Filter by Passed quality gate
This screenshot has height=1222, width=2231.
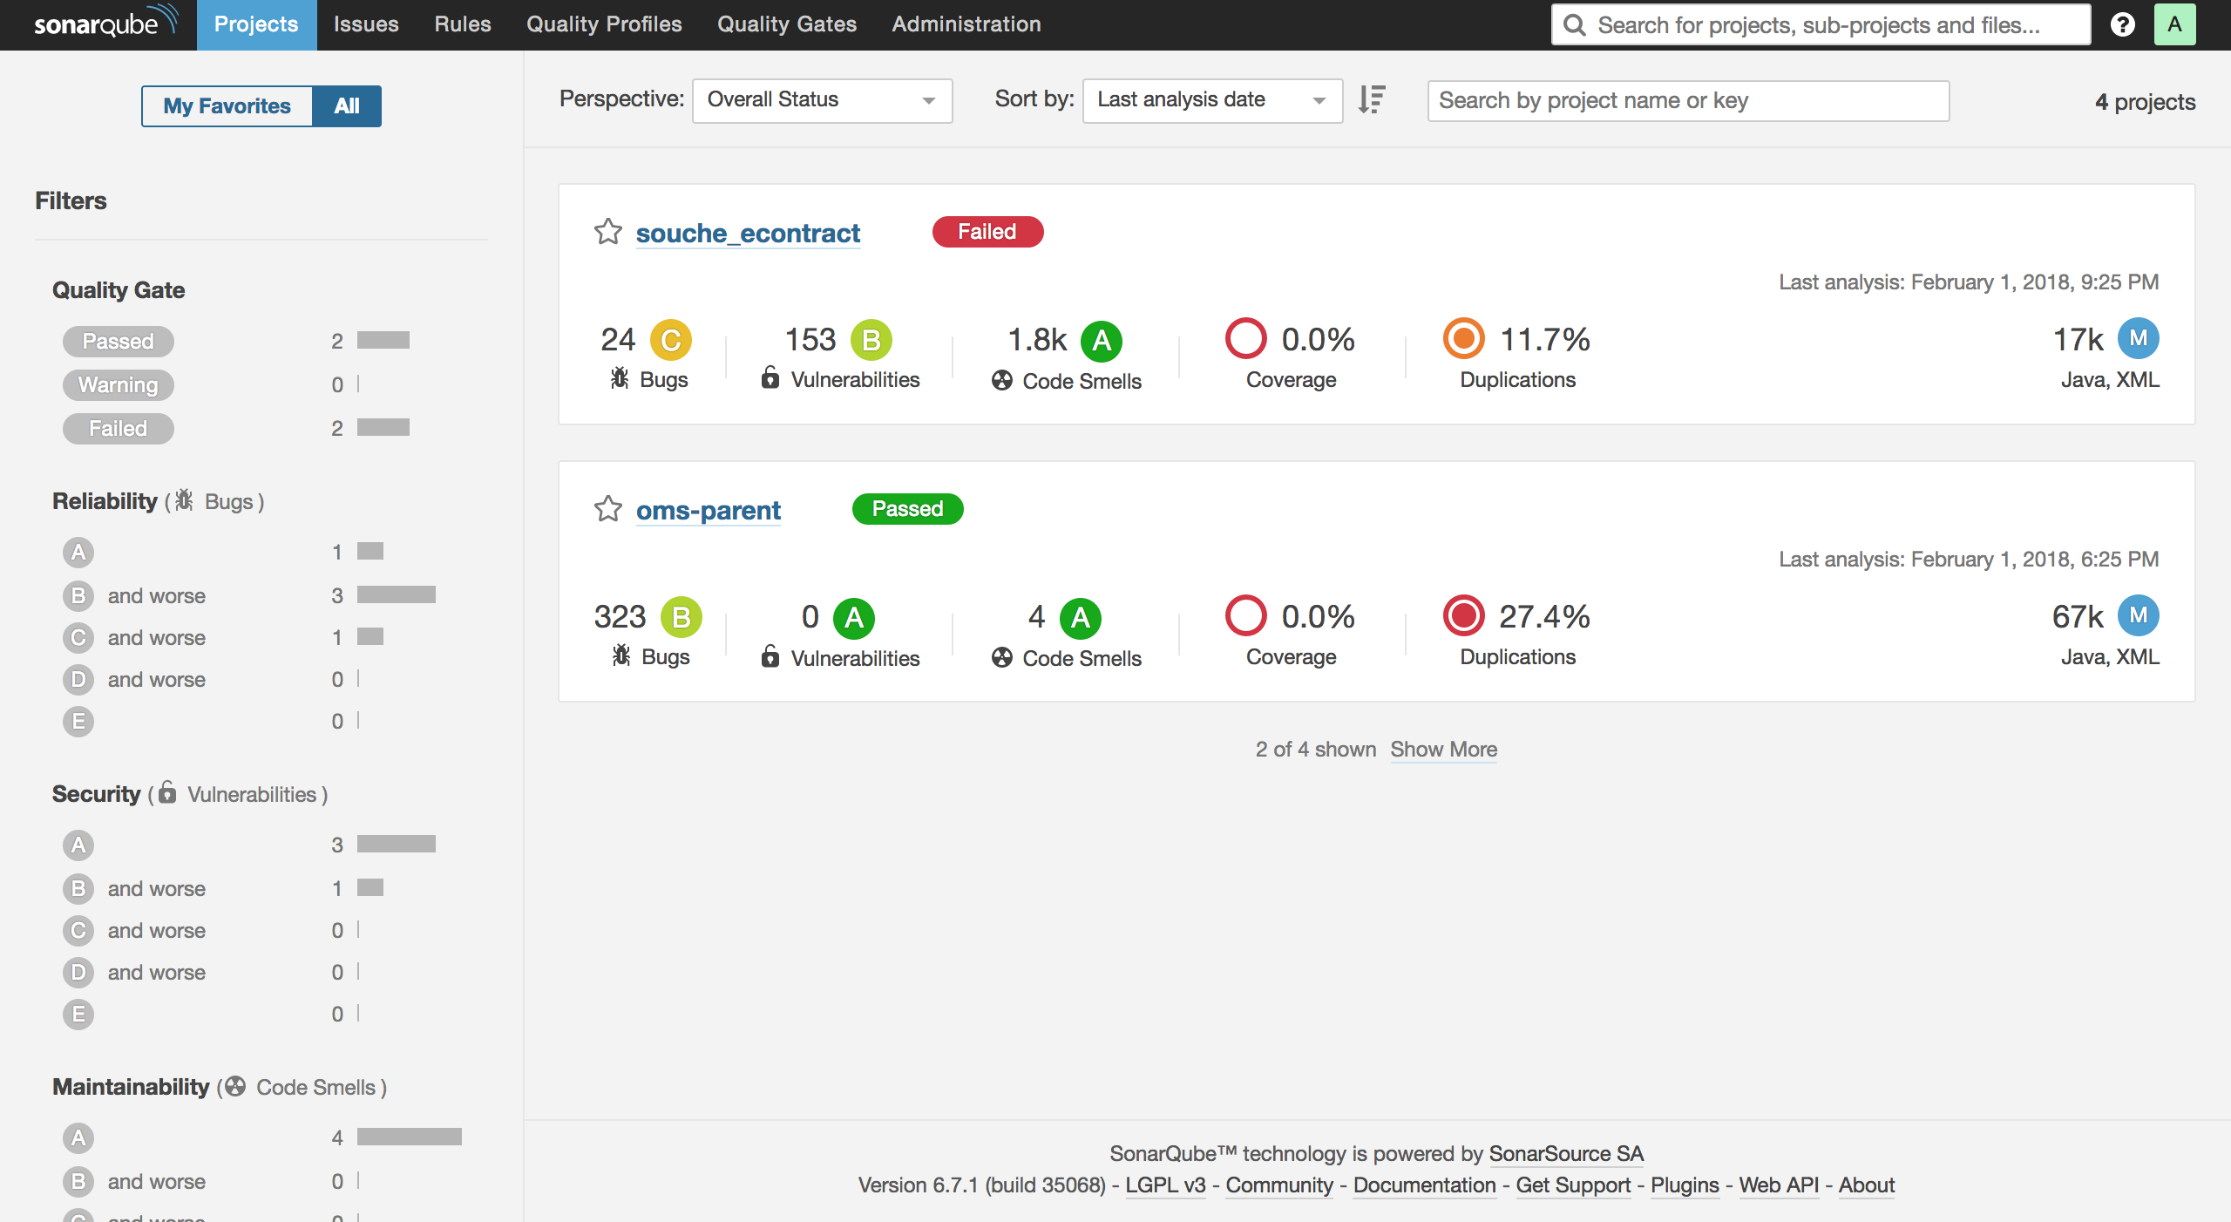coord(119,341)
